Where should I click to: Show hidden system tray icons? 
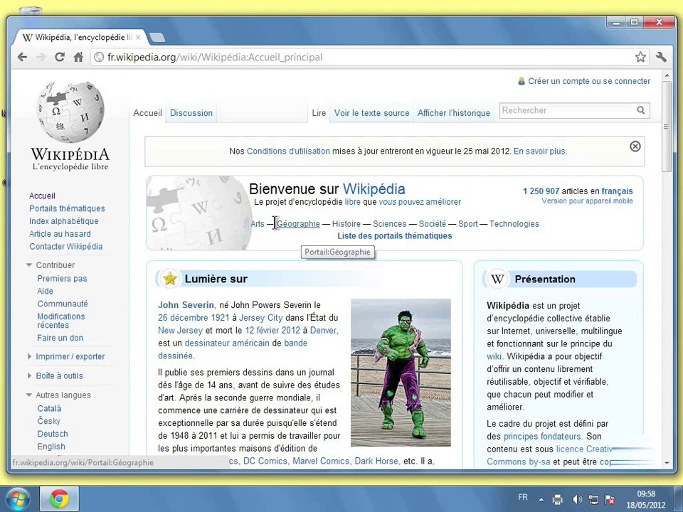[541, 499]
